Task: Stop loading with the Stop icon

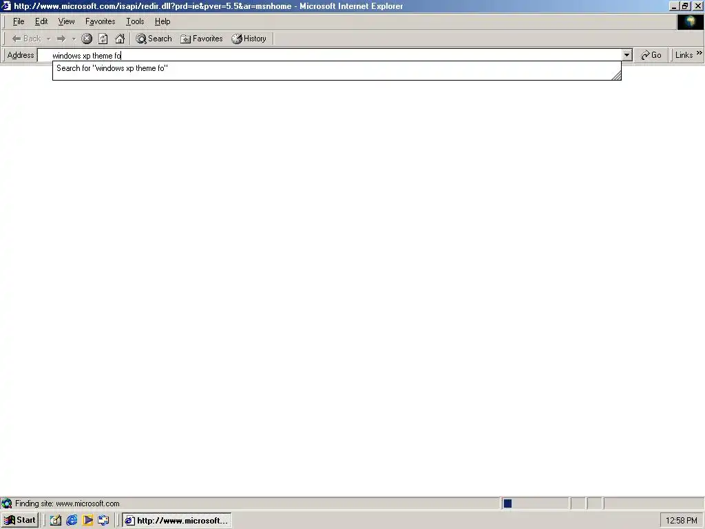Action: pyautogui.click(x=87, y=39)
